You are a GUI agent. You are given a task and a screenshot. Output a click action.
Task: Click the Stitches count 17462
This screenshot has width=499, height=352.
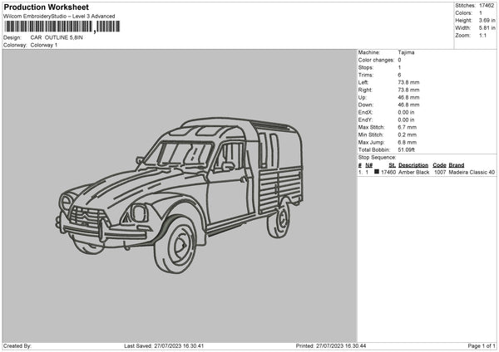[x=487, y=5]
